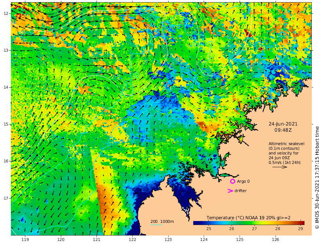Image resolution: width=319 pixels, height=246 pixels.
Task: Click the '200 1000m' depth legend text
Action: tap(162, 221)
